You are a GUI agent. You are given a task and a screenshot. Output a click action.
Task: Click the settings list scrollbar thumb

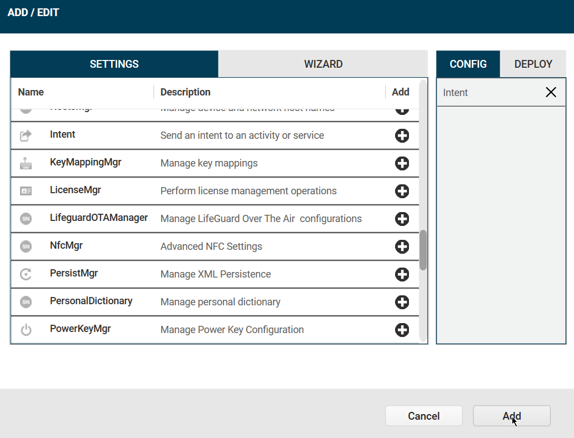click(423, 250)
